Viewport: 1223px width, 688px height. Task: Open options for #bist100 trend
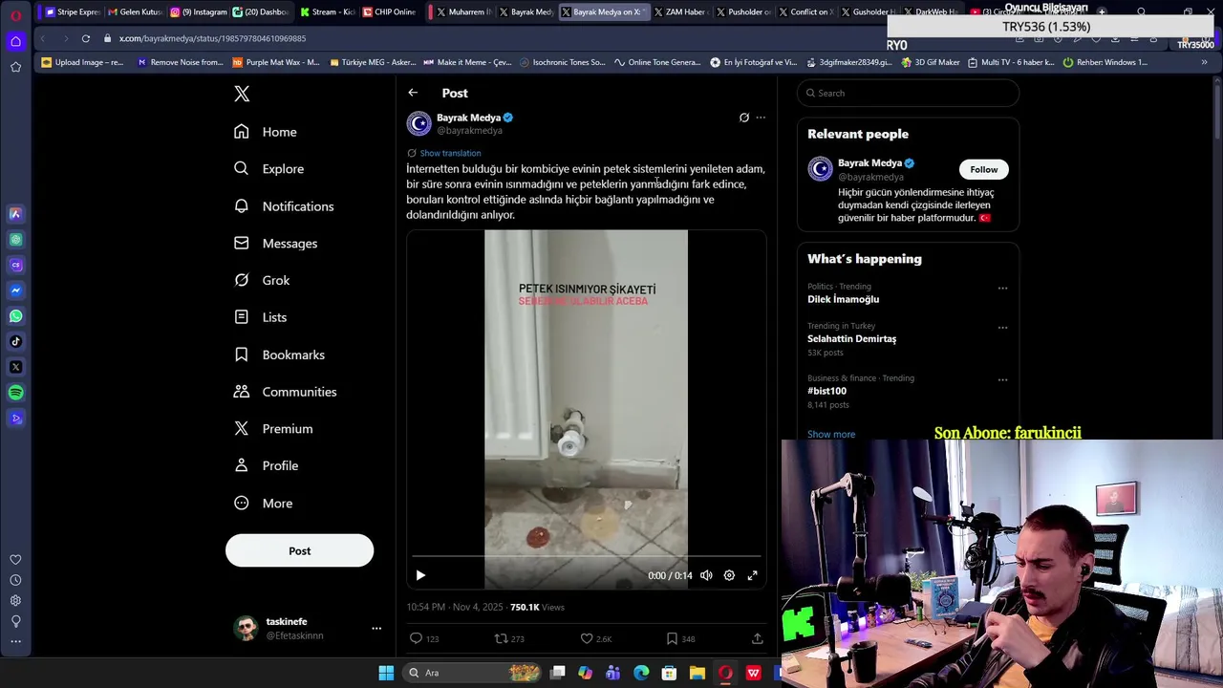tap(1002, 379)
